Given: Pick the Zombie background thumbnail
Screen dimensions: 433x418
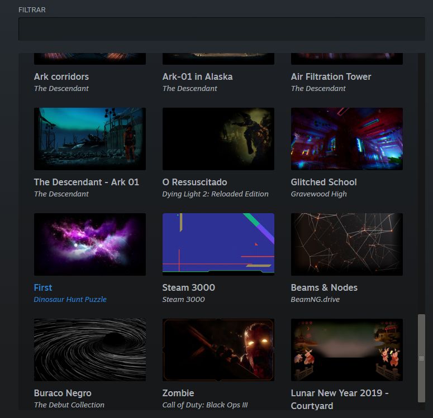Looking at the screenshot, I should (218, 350).
